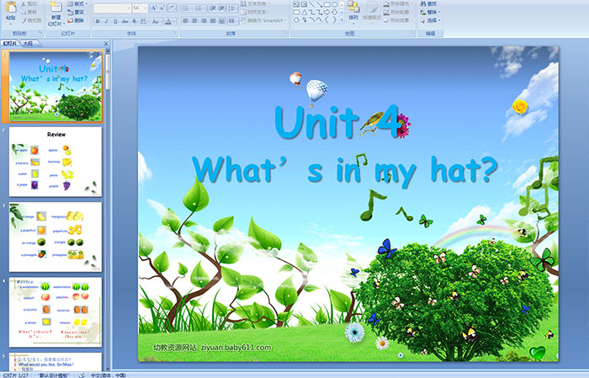Select slide 4 watermelon thumbnail
The image size is (589, 378).
[56, 311]
